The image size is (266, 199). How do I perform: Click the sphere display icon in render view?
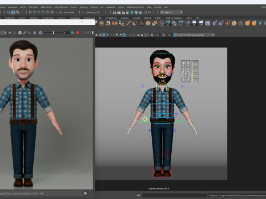(20, 33)
